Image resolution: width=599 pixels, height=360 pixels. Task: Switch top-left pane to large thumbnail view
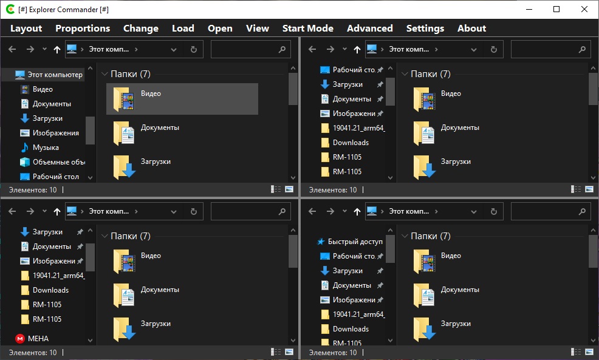(x=290, y=189)
